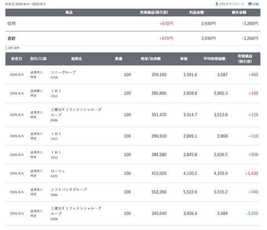Click stock code 6758

coord(54,78)
